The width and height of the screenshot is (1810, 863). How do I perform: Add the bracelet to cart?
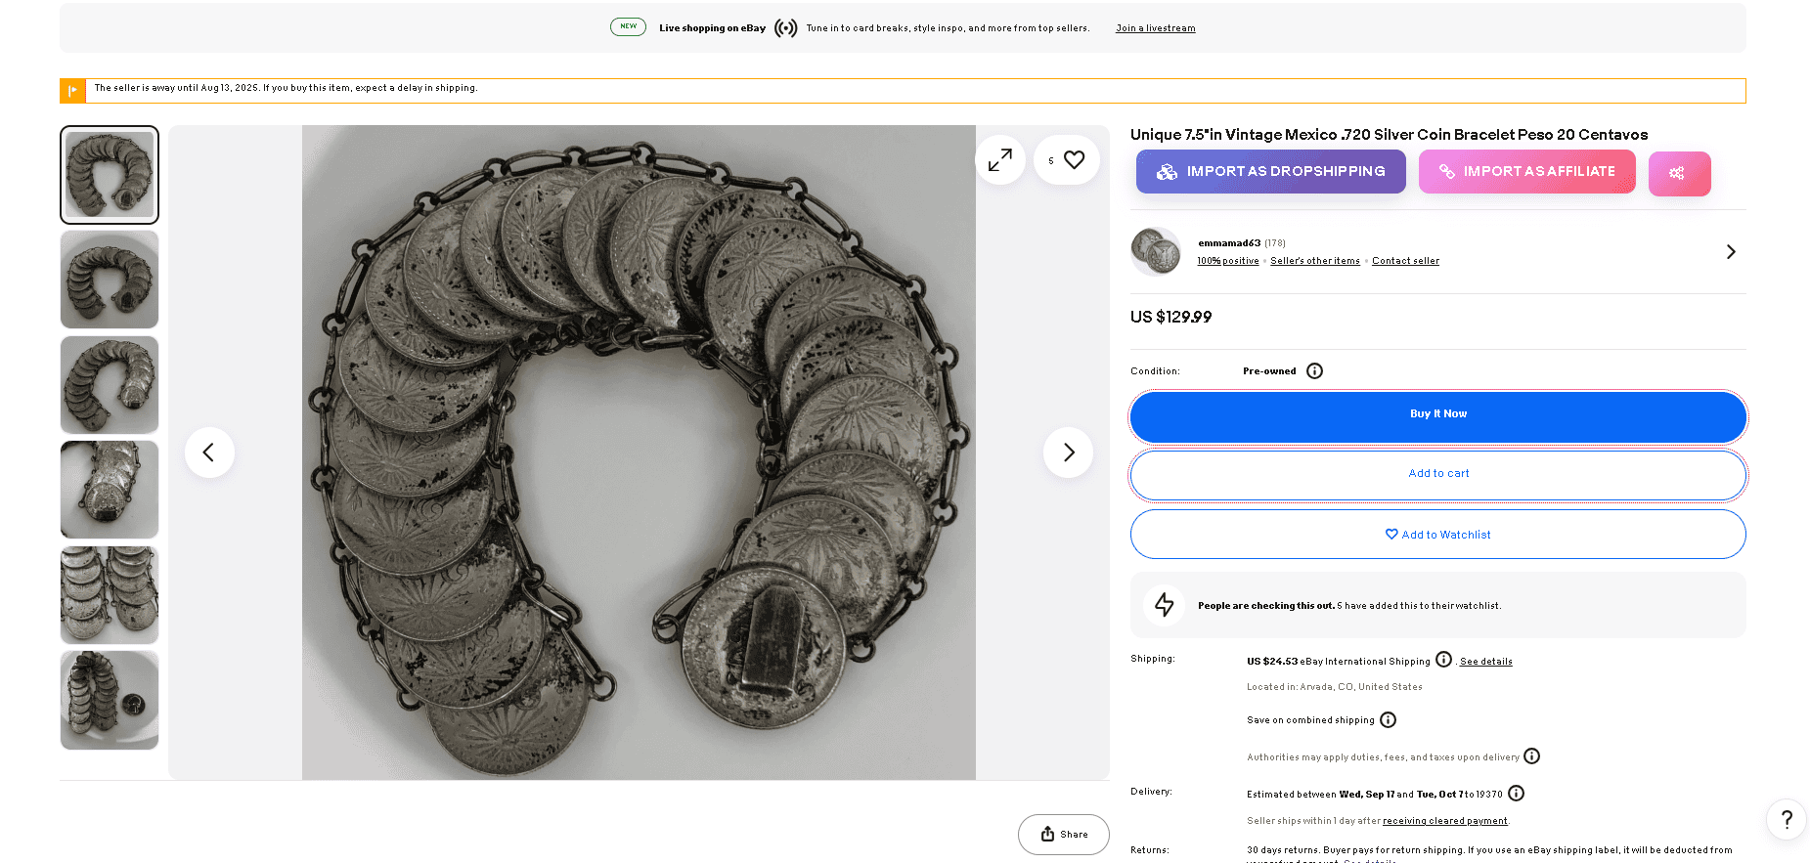pyautogui.click(x=1437, y=474)
